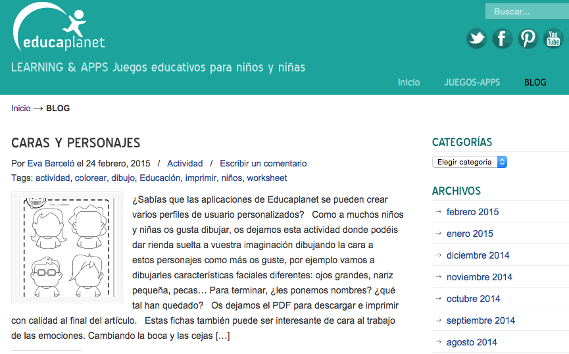Click Escribir un comentario link

point(263,163)
